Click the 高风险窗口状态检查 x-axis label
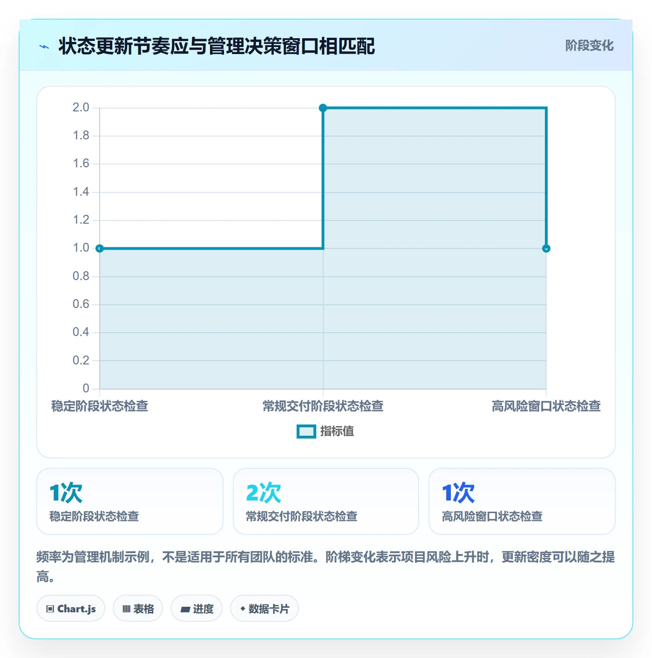 click(546, 406)
